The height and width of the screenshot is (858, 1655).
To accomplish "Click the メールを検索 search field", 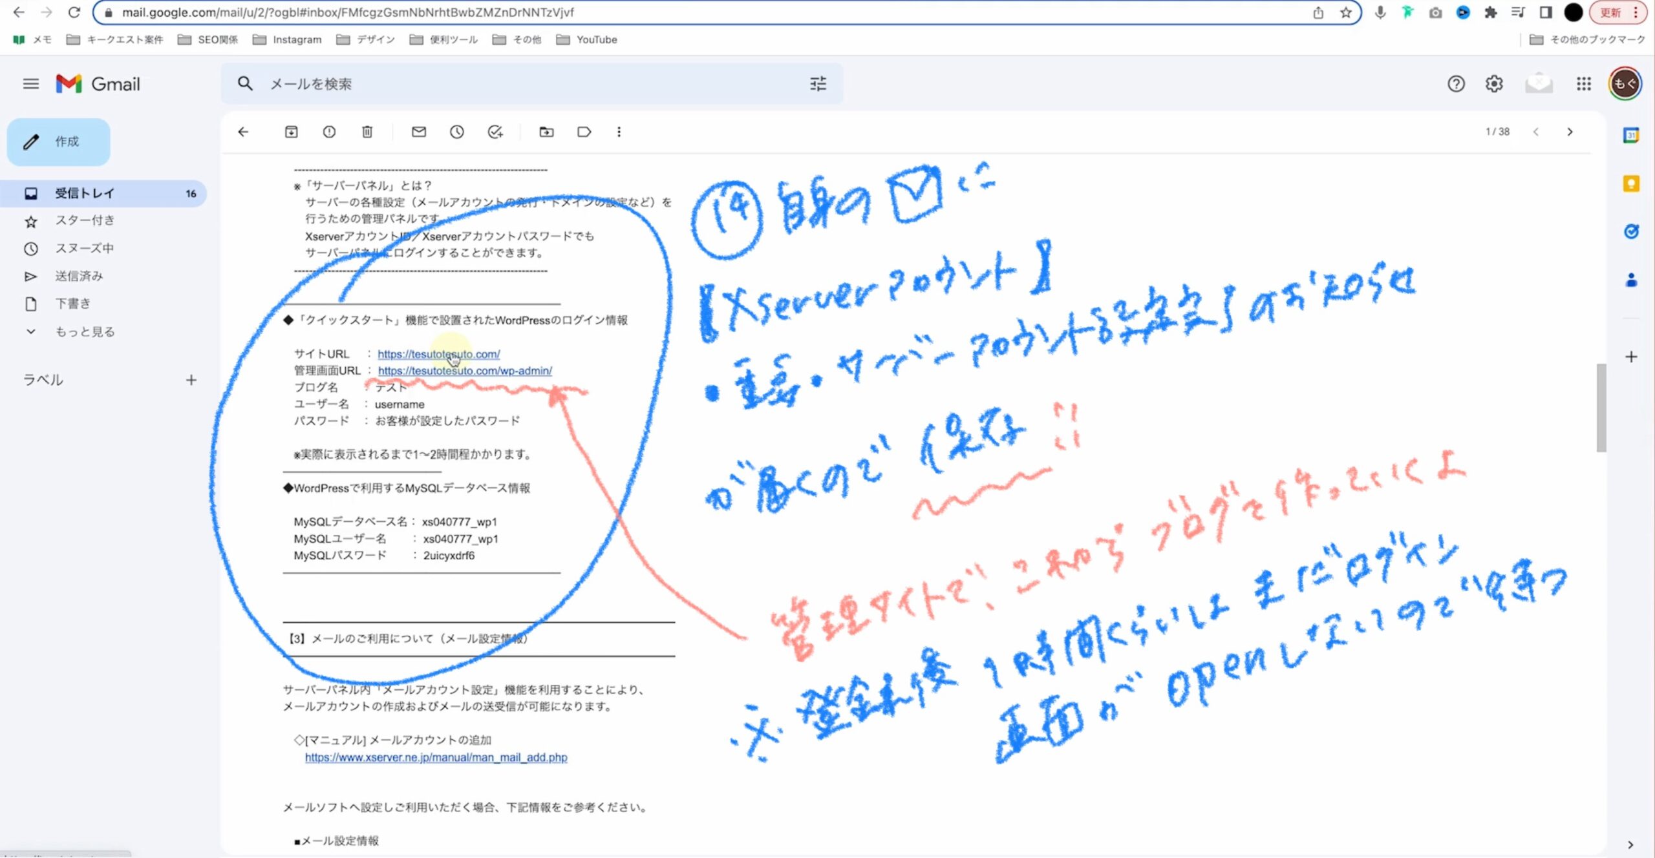I will pyautogui.click(x=517, y=84).
